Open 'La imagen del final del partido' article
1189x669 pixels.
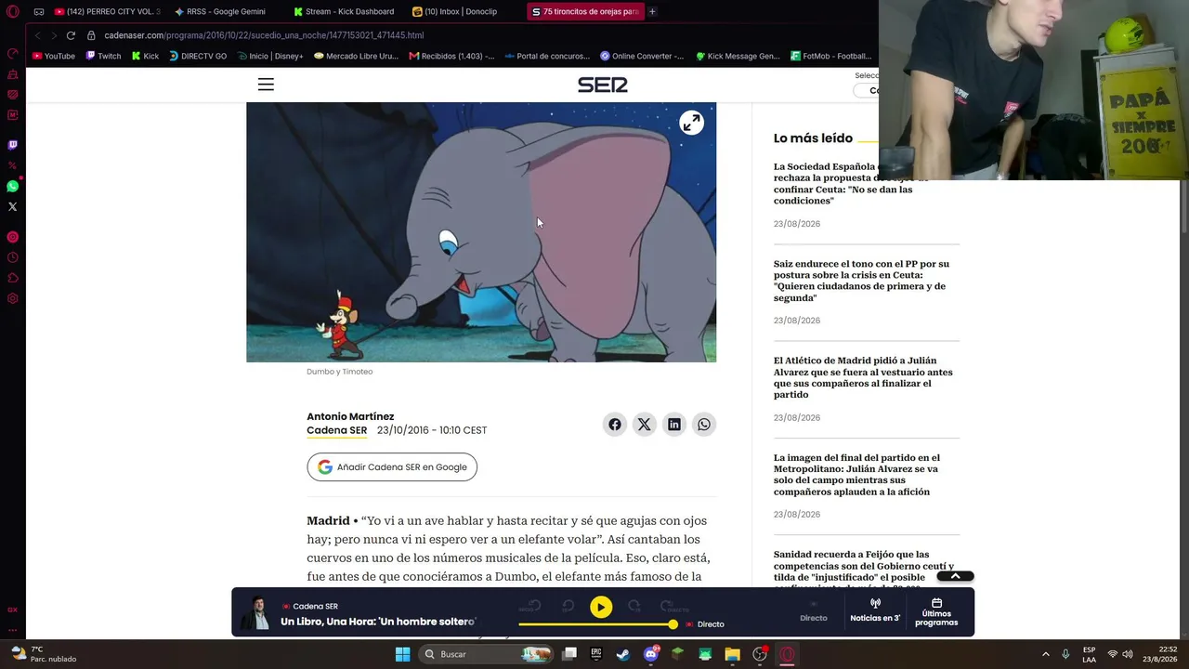tap(856, 475)
